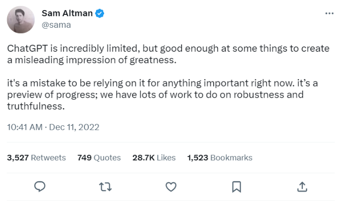View the 749 Quotes list
Screen dimensions: 343x201
pos(99,157)
